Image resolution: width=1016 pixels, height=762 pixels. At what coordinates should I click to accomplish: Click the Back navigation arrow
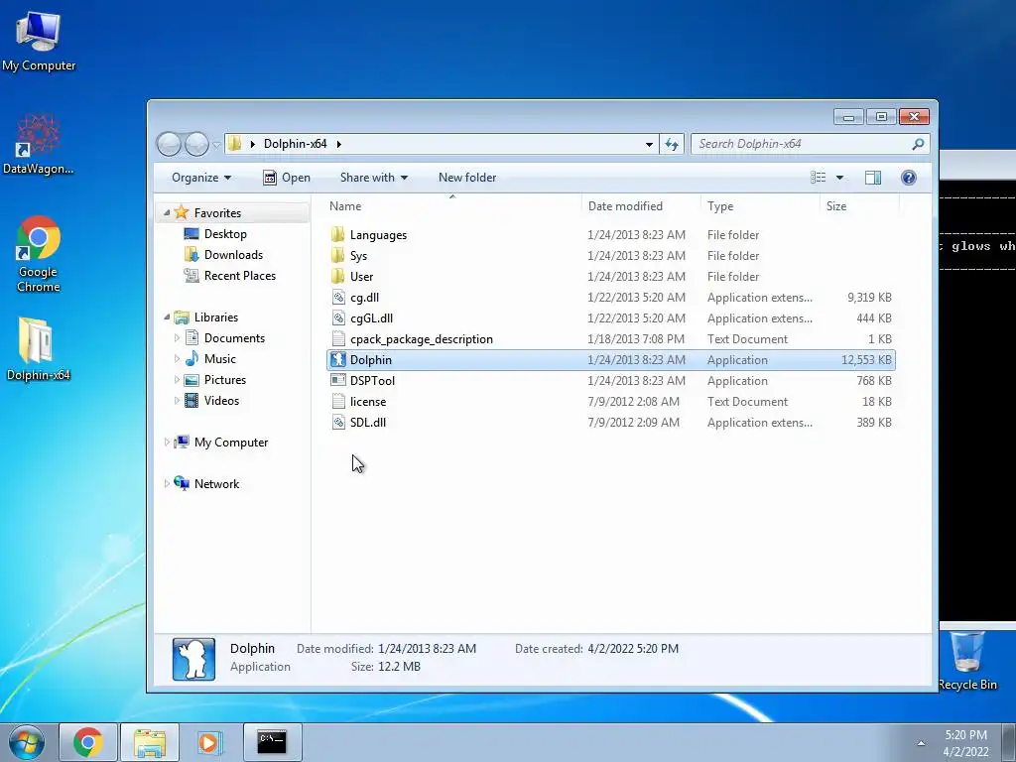(169, 144)
